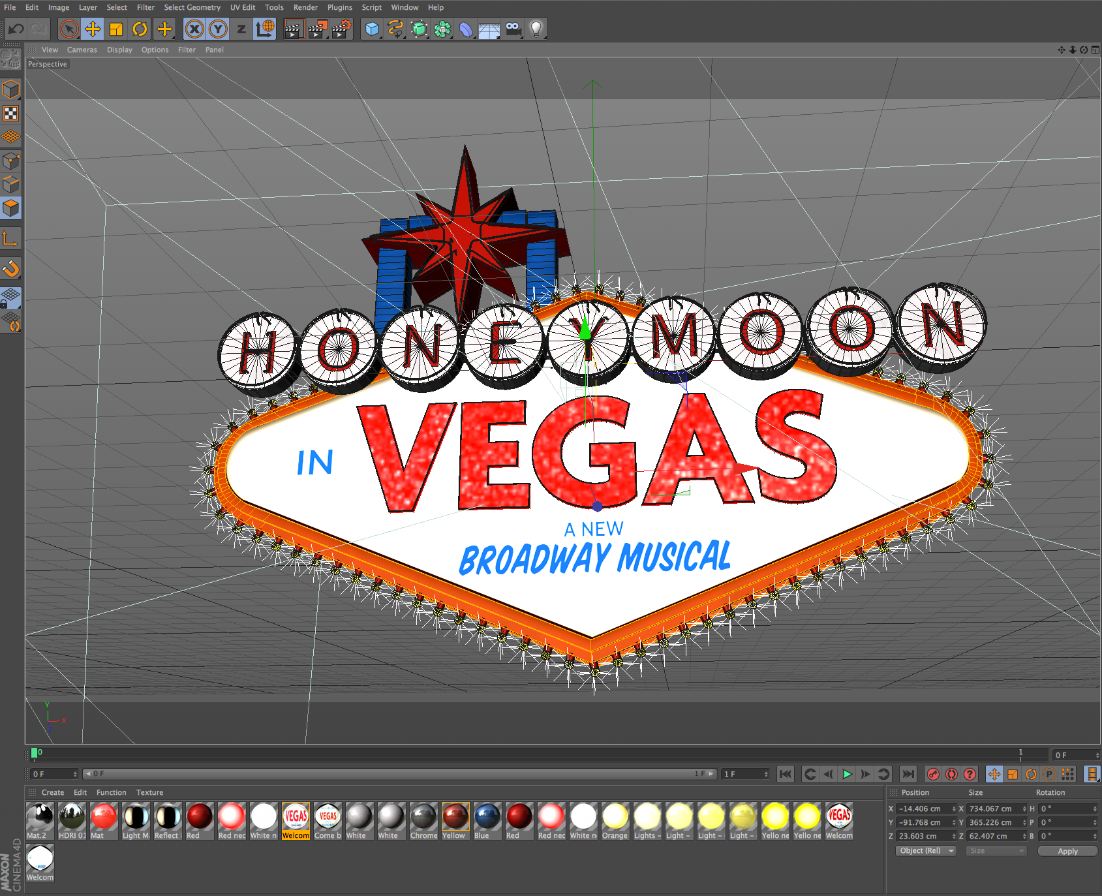Viewport: 1102px width, 896px height.
Task: Toggle the locked workplane icon
Action: (x=11, y=298)
